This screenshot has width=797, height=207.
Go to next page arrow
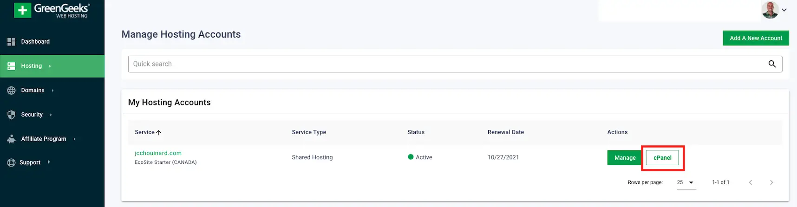point(771,182)
